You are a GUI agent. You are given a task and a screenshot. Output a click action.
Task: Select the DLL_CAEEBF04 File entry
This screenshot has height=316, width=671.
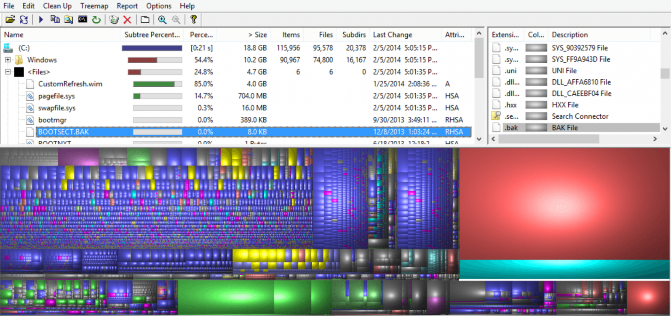582,94
